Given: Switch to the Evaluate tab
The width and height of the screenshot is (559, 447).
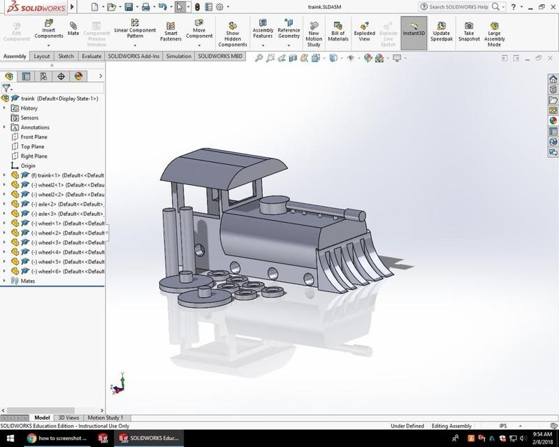Looking at the screenshot, I should pos(92,56).
